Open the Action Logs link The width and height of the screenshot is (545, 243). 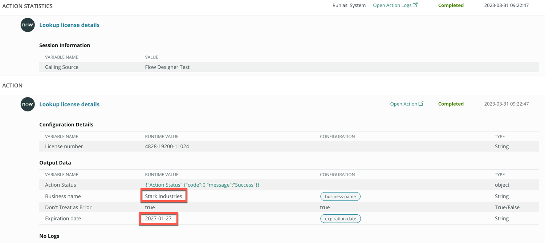[392, 5]
